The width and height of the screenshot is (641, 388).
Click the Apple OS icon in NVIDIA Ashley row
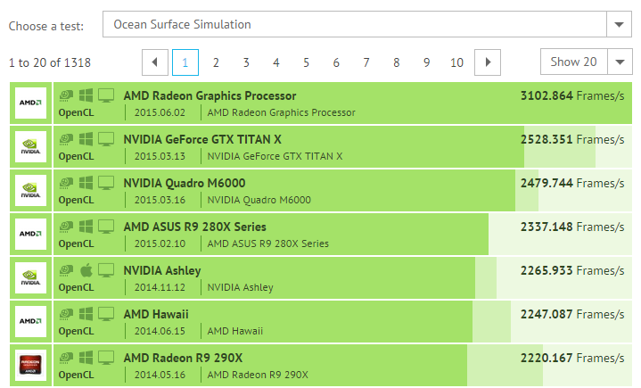point(86,269)
